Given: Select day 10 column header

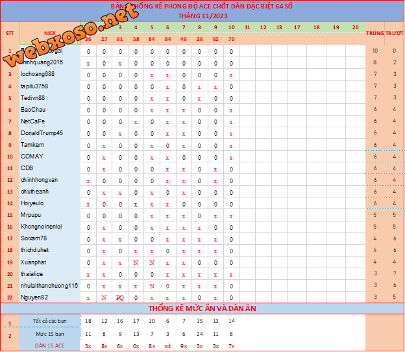Looking at the screenshot, I should [x=232, y=27].
